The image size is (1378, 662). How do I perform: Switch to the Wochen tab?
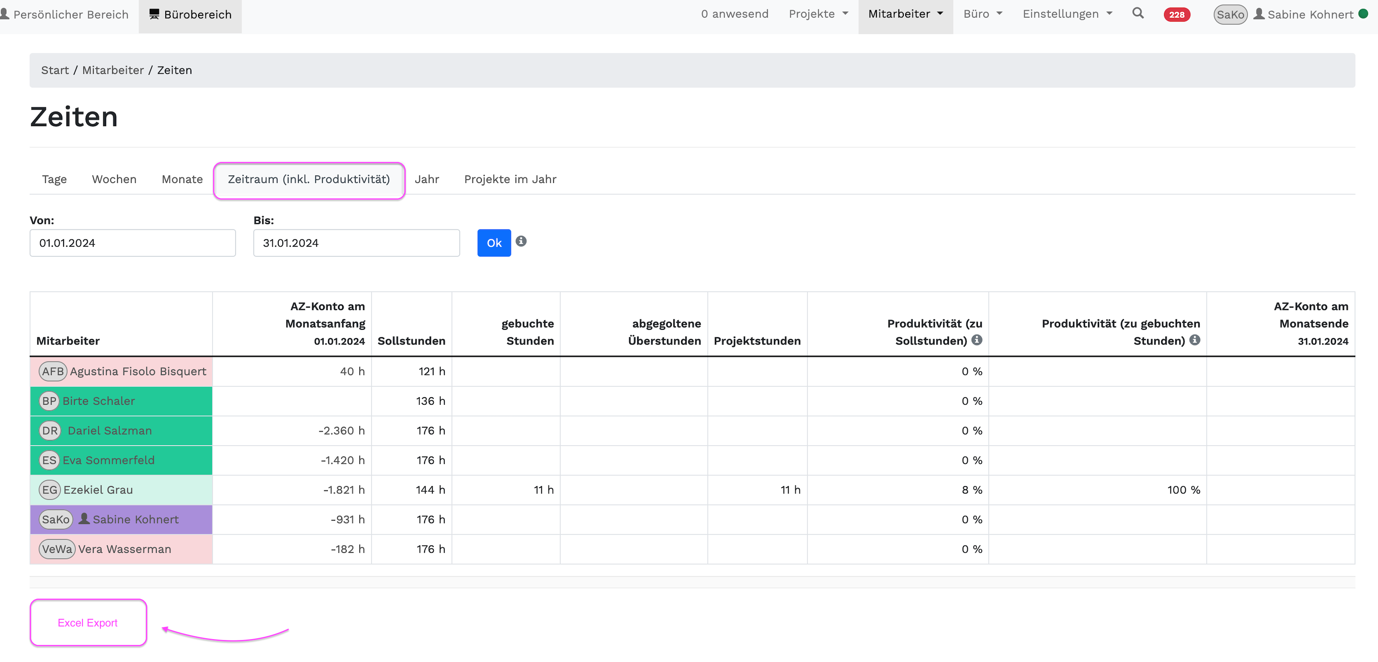tap(114, 179)
